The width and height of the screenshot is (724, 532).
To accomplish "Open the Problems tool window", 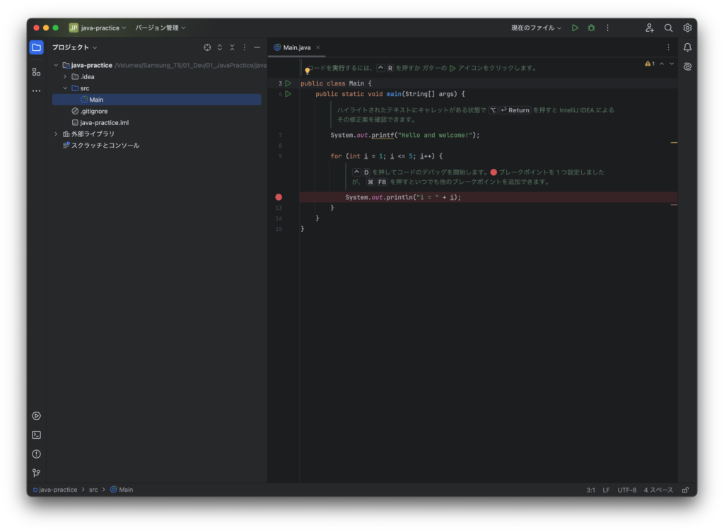I will tap(36, 454).
